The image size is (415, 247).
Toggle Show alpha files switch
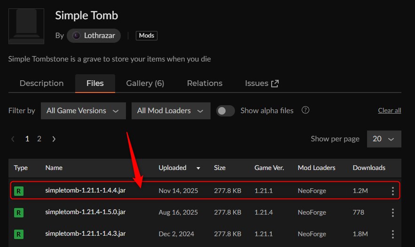[x=226, y=111]
